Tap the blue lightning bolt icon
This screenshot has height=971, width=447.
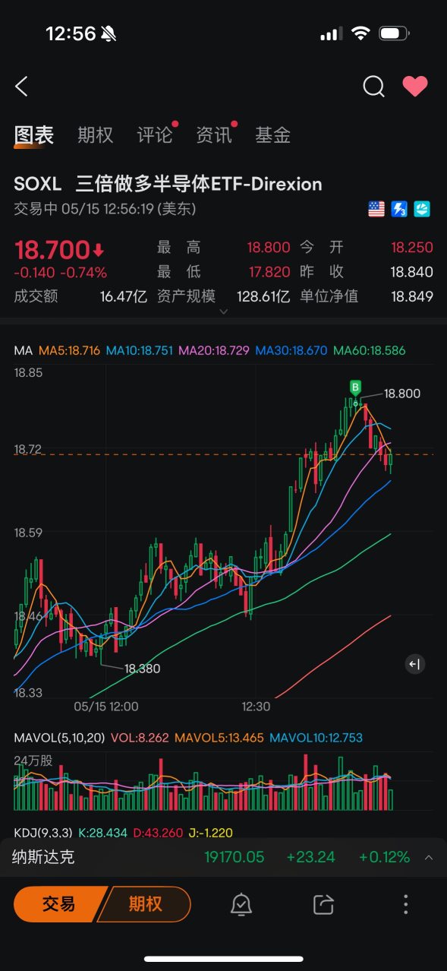(399, 209)
